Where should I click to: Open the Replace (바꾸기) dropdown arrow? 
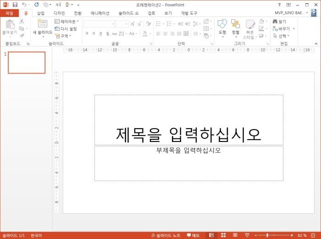point(294,28)
